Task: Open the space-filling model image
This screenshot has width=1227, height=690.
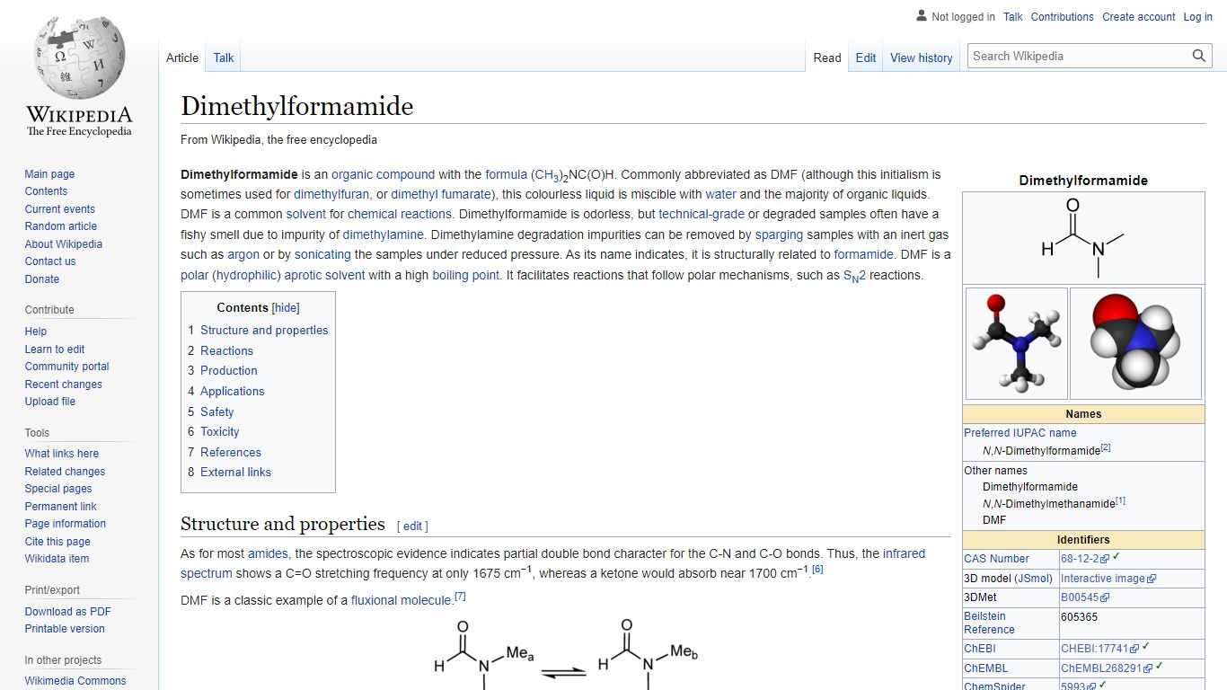Action: (1135, 343)
